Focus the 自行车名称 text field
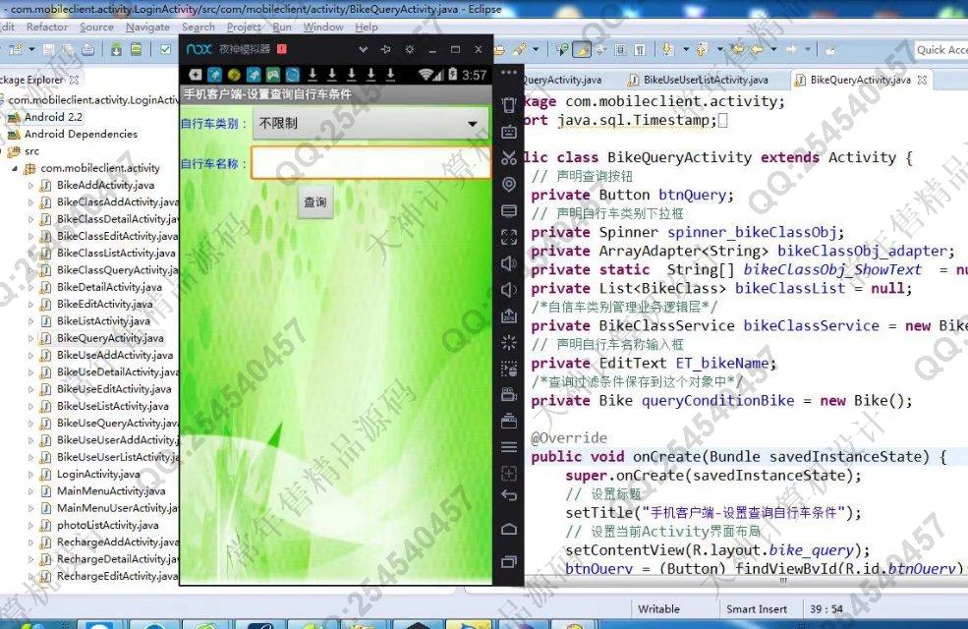The image size is (968, 629). 371,163
